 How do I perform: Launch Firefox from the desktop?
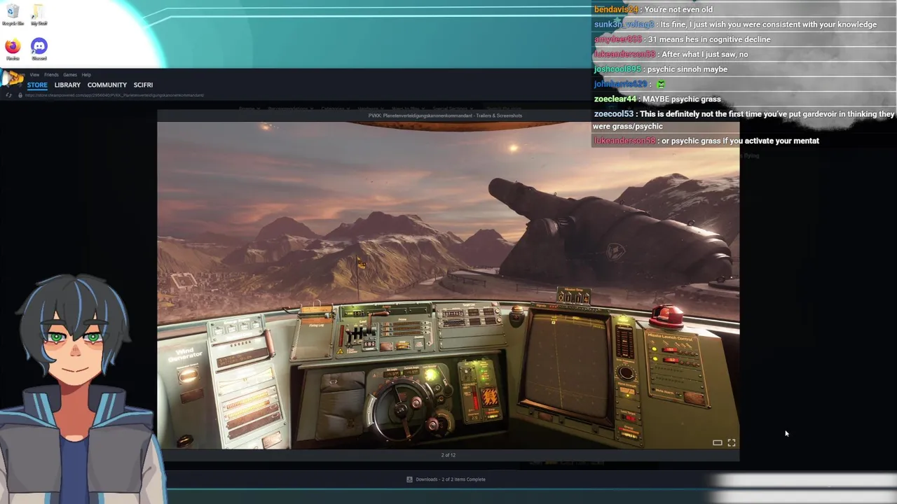tap(13, 49)
